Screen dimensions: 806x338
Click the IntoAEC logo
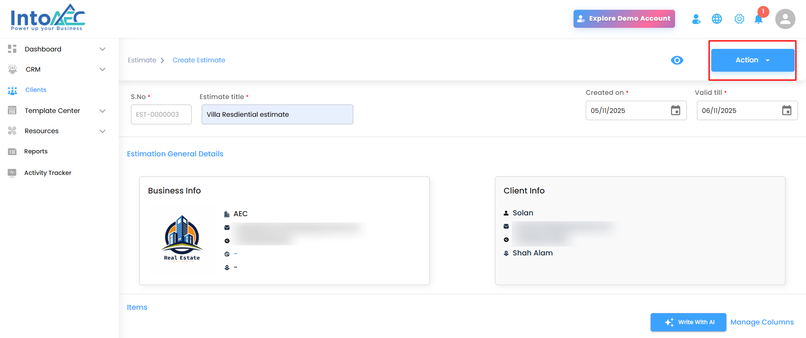pyautogui.click(x=48, y=18)
